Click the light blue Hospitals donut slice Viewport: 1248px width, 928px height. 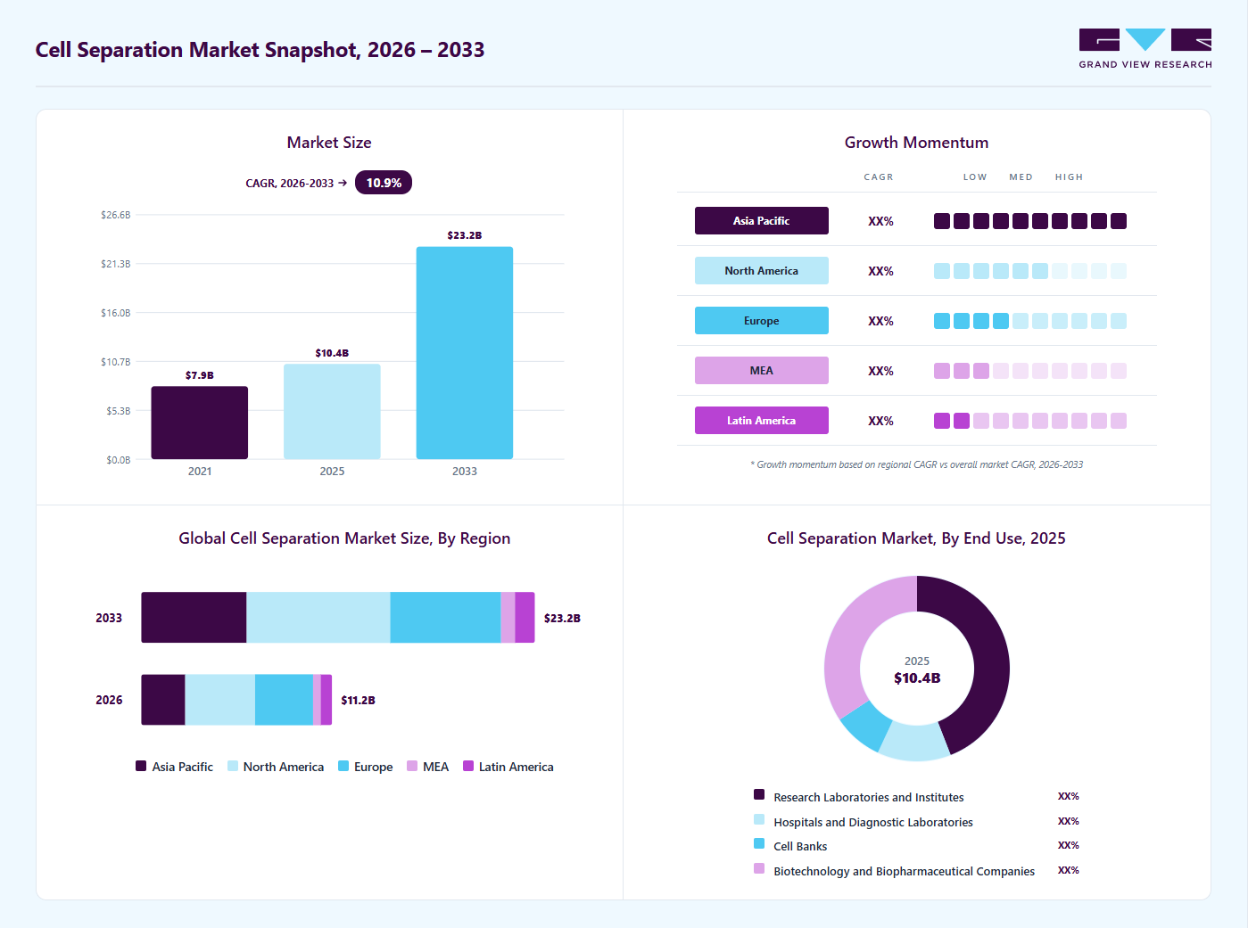click(914, 742)
